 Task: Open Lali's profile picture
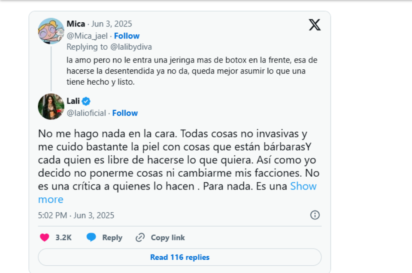coord(51,107)
